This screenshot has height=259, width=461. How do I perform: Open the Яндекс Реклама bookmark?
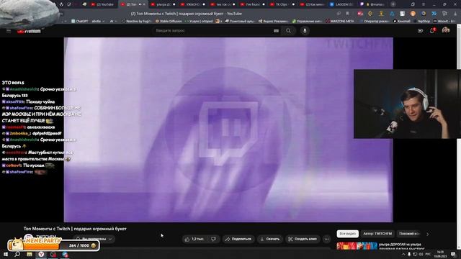coord(274,21)
